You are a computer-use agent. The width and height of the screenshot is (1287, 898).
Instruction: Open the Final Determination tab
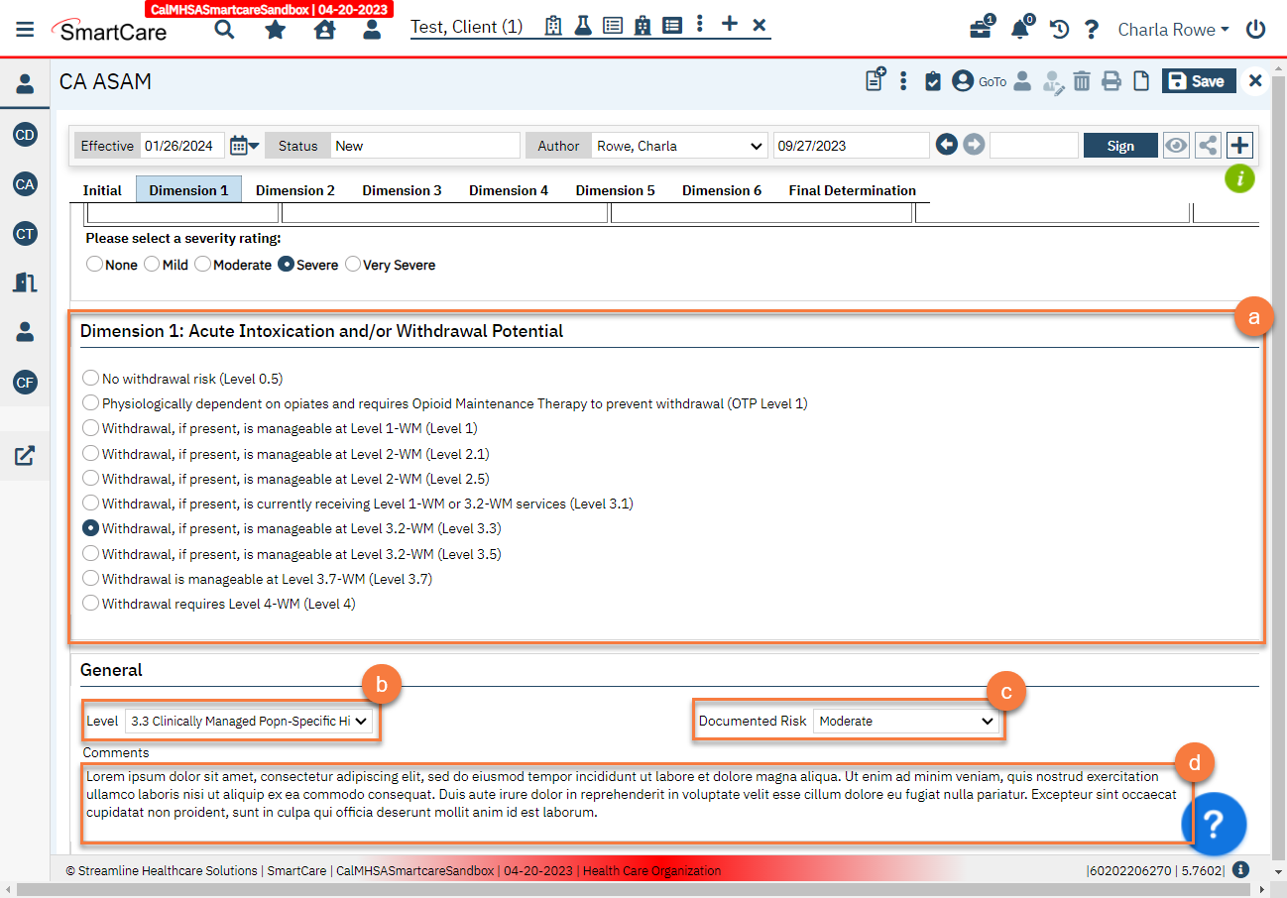point(852,190)
